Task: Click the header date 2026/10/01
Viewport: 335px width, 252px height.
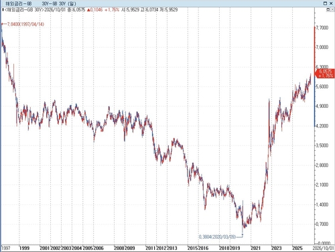Action: (55, 9)
